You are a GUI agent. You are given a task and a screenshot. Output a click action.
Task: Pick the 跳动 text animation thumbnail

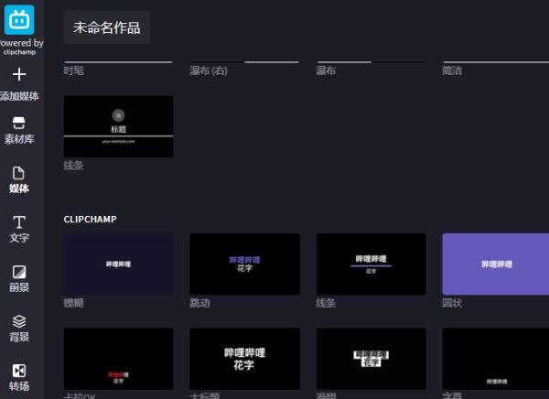pyautogui.click(x=244, y=264)
